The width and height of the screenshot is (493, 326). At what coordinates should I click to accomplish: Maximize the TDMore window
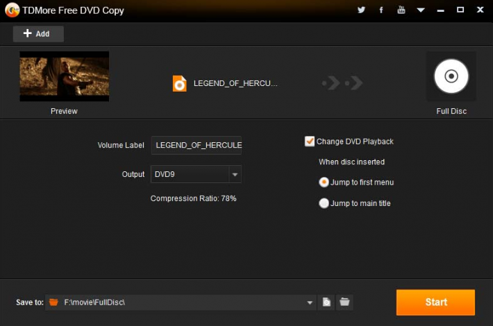[460, 10]
